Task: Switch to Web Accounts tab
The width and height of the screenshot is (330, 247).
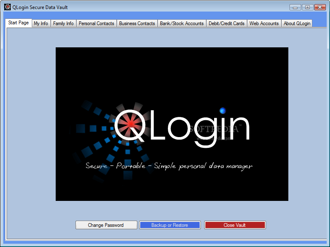Action: click(264, 23)
